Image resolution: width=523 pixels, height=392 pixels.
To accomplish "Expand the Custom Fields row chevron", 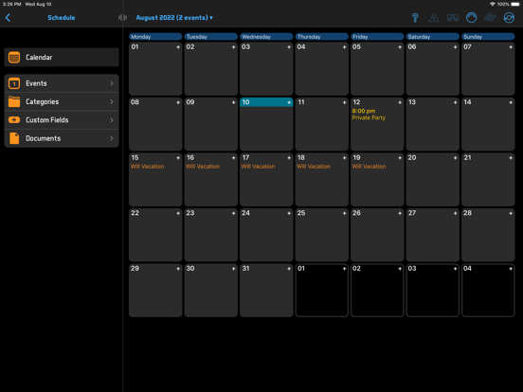I will (x=112, y=120).
